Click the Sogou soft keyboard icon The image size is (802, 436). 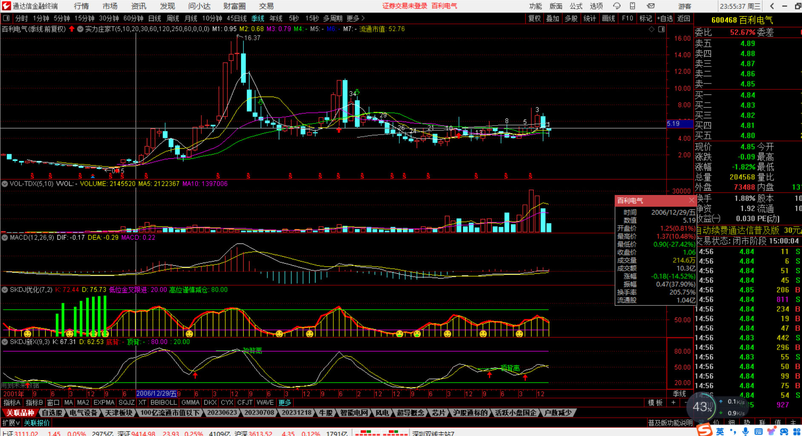coord(758,431)
